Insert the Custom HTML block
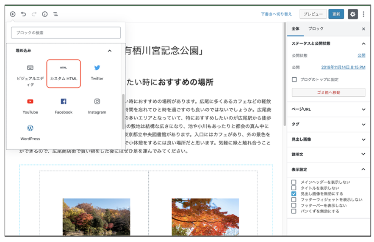 click(x=64, y=73)
